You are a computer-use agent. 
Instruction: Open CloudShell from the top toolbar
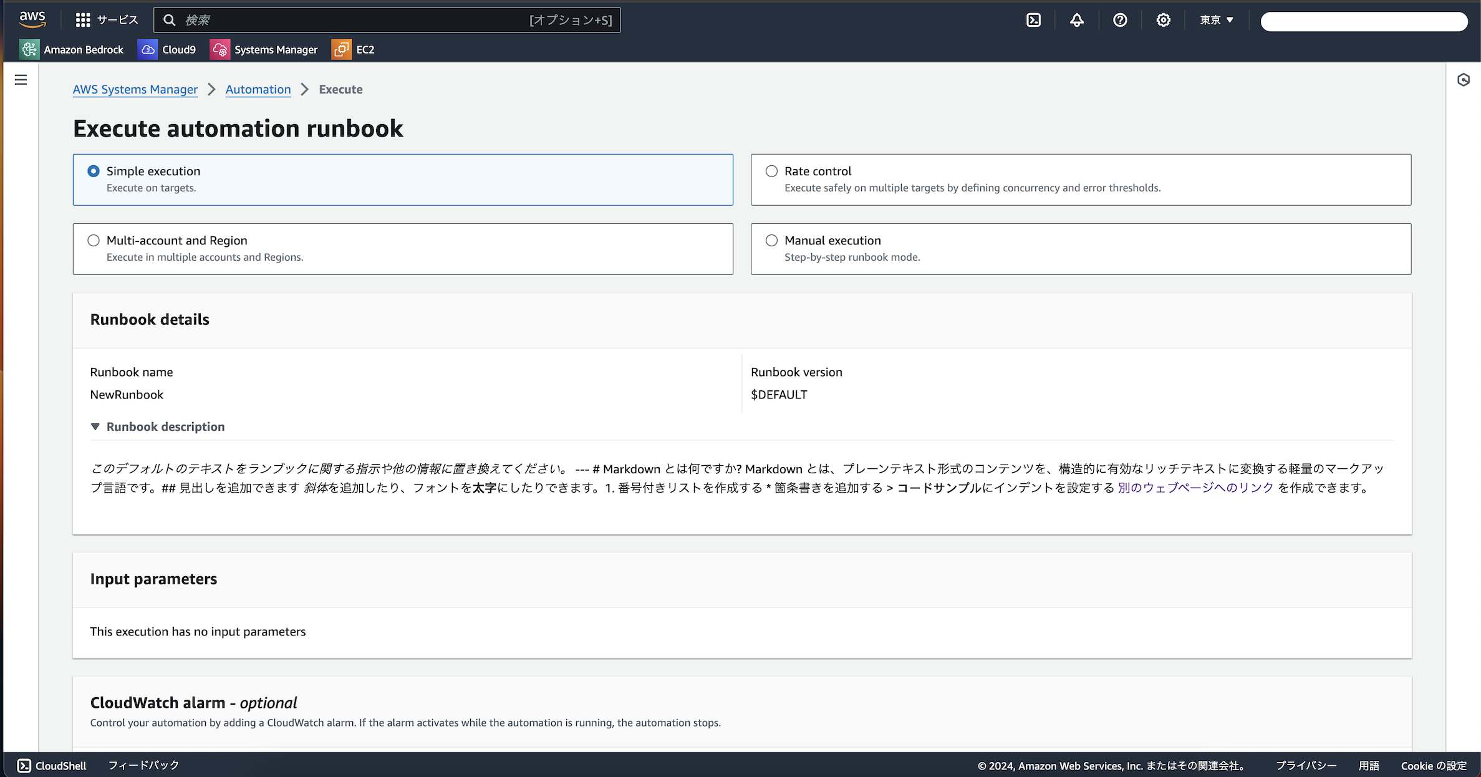[x=1034, y=20]
